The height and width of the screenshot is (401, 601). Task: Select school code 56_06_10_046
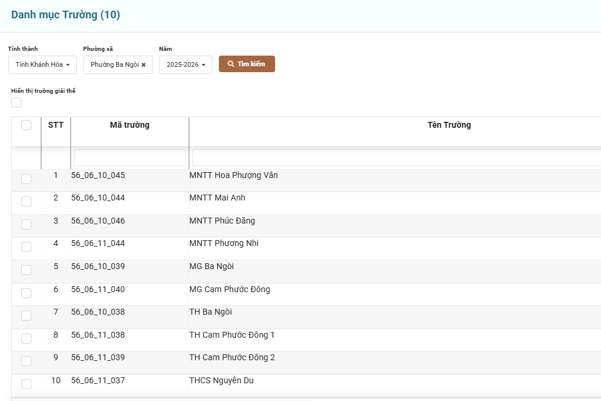[x=98, y=221]
